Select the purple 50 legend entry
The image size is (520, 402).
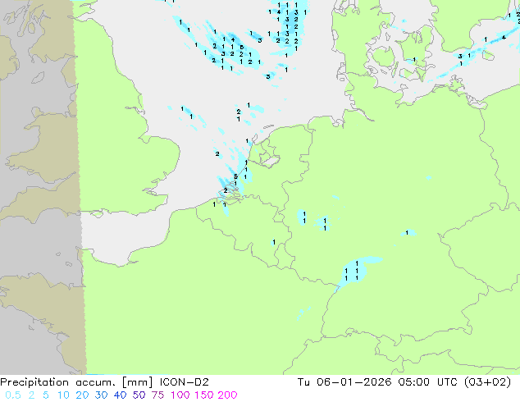tap(139, 395)
